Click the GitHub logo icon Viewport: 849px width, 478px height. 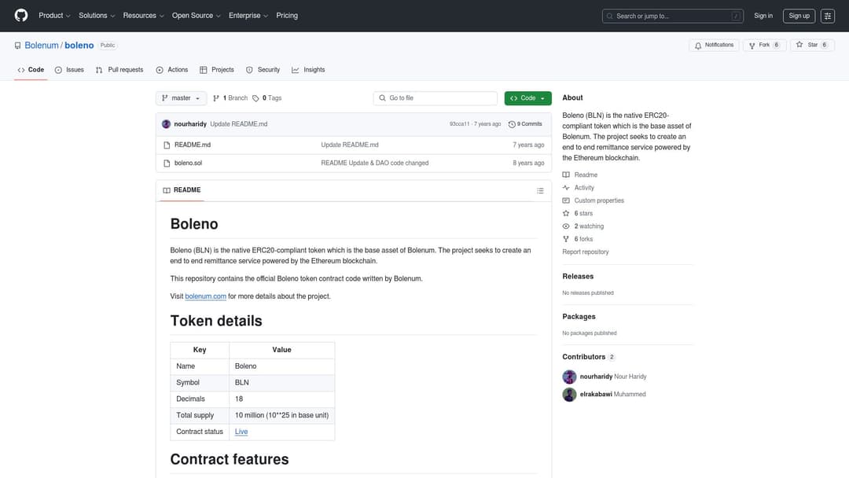[21, 16]
